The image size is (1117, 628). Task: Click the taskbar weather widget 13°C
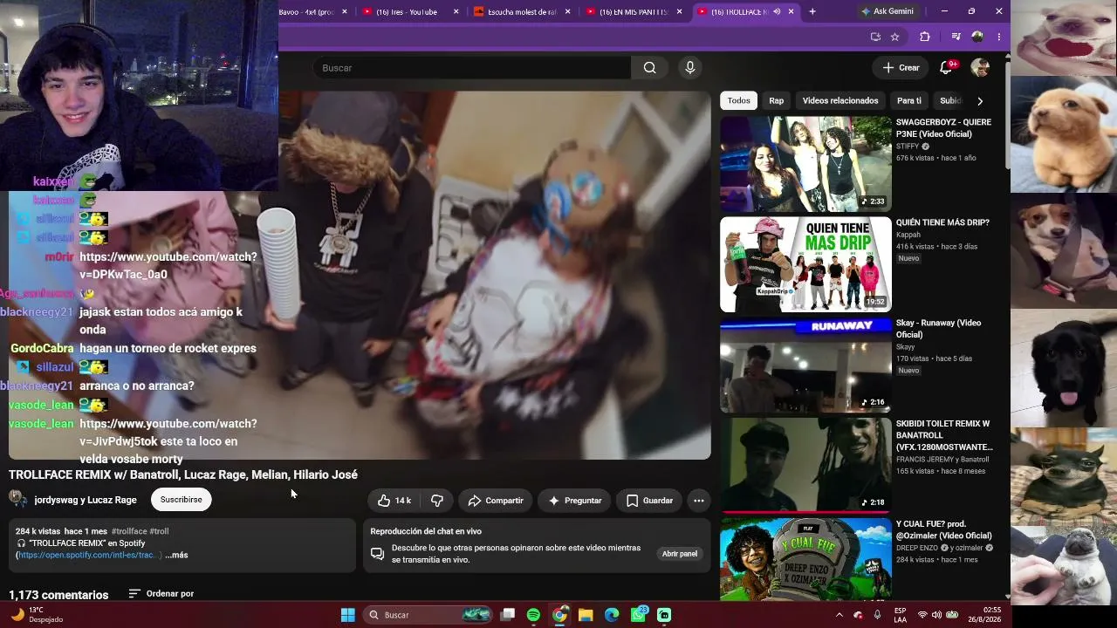point(37,615)
